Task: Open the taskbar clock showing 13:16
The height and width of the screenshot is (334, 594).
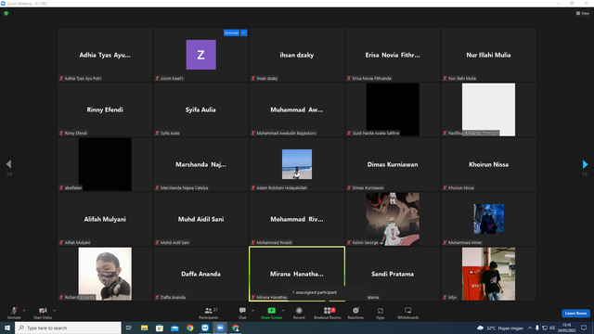Action: (x=567, y=328)
